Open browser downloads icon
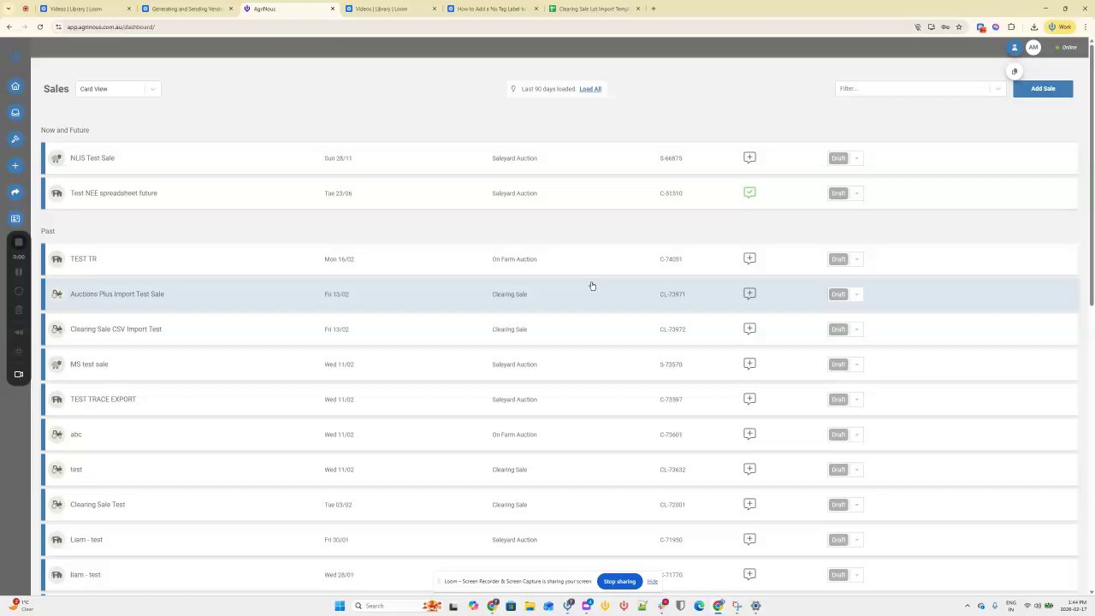 1033,27
